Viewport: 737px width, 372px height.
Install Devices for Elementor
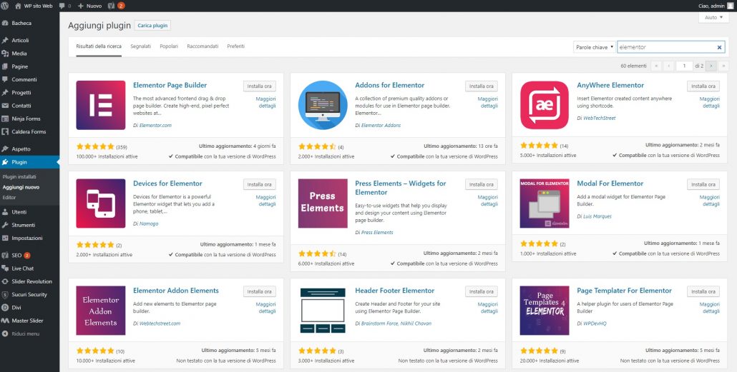260,184
